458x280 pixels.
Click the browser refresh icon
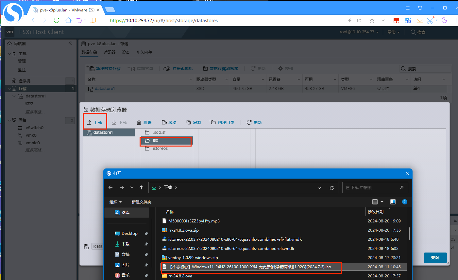(x=57, y=20)
